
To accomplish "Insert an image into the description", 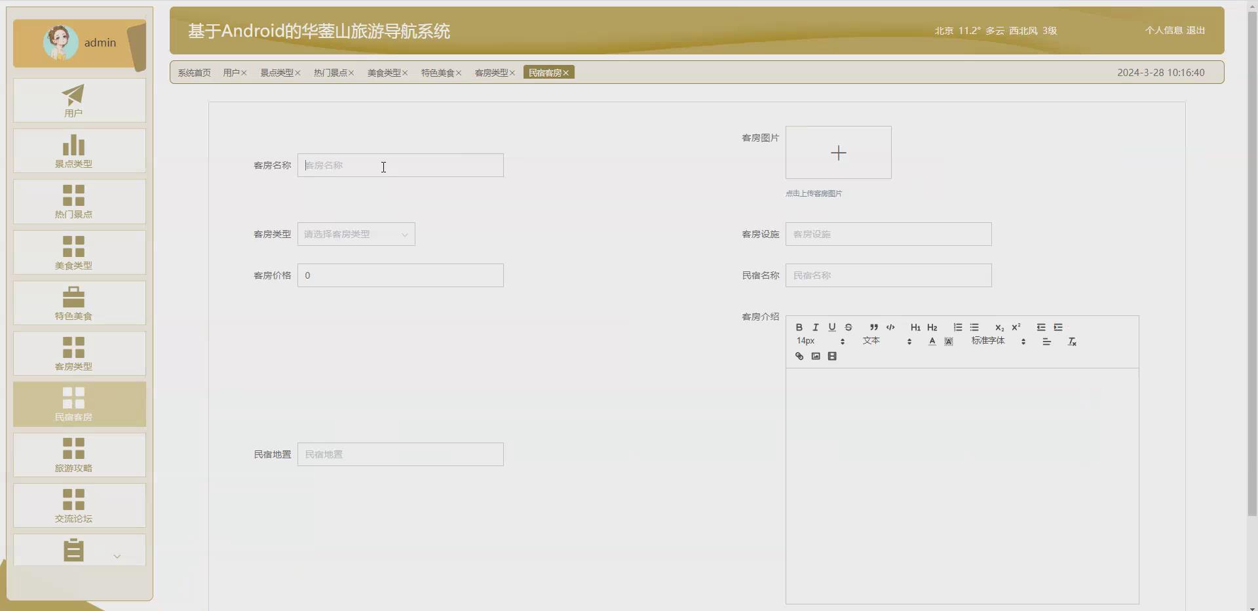I will point(814,356).
